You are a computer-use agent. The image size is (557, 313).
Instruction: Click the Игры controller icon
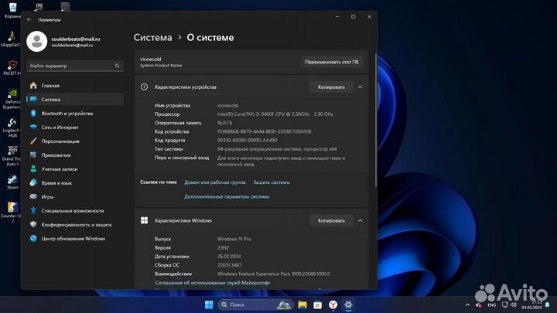(x=33, y=196)
